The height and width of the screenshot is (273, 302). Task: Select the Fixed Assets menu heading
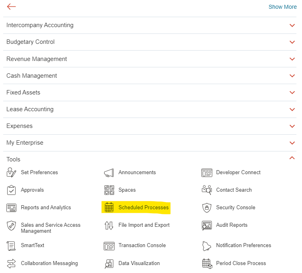tap(23, 92)
